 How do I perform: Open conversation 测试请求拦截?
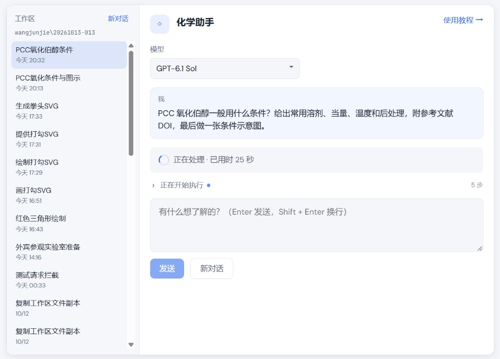69,280
